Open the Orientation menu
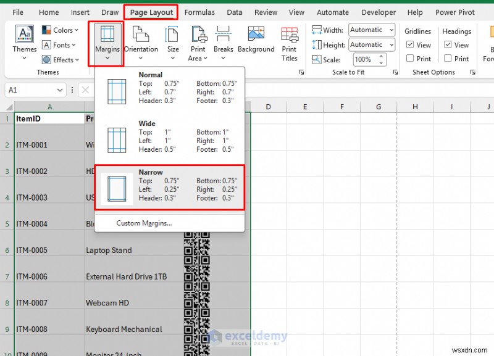This screenshot has height=356, width=494. (x=141, y=43)
